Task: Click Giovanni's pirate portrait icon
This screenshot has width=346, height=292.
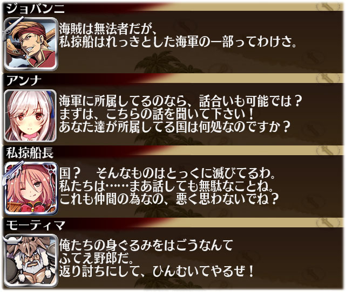Action: coord(31,44)
